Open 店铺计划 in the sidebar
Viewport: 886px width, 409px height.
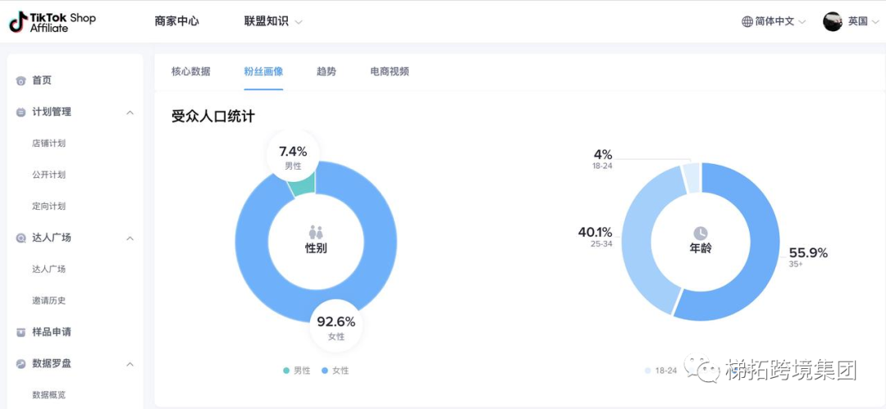click(x=48, y=143)
